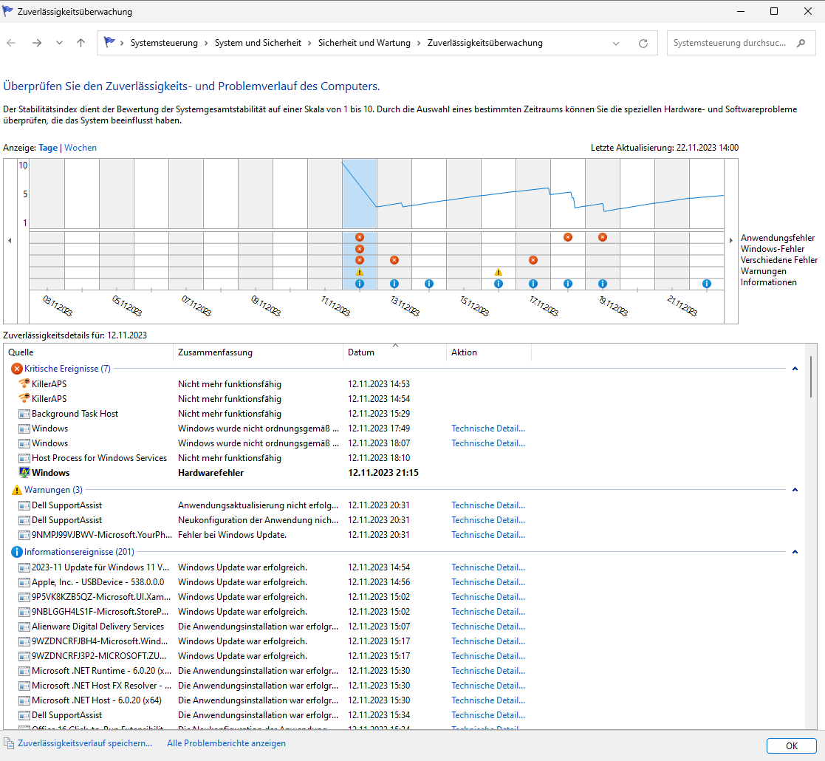Image resolution: width=825 pixels, height=761 pixels.
Task: Open Technische Details for Alienware Digital Delivery
Action: click(x=488, y=627)
